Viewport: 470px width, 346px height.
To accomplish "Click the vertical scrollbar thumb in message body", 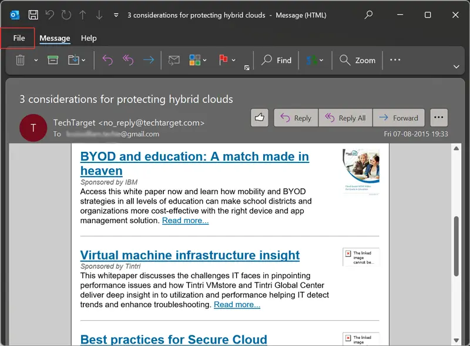I will point(456,247).
